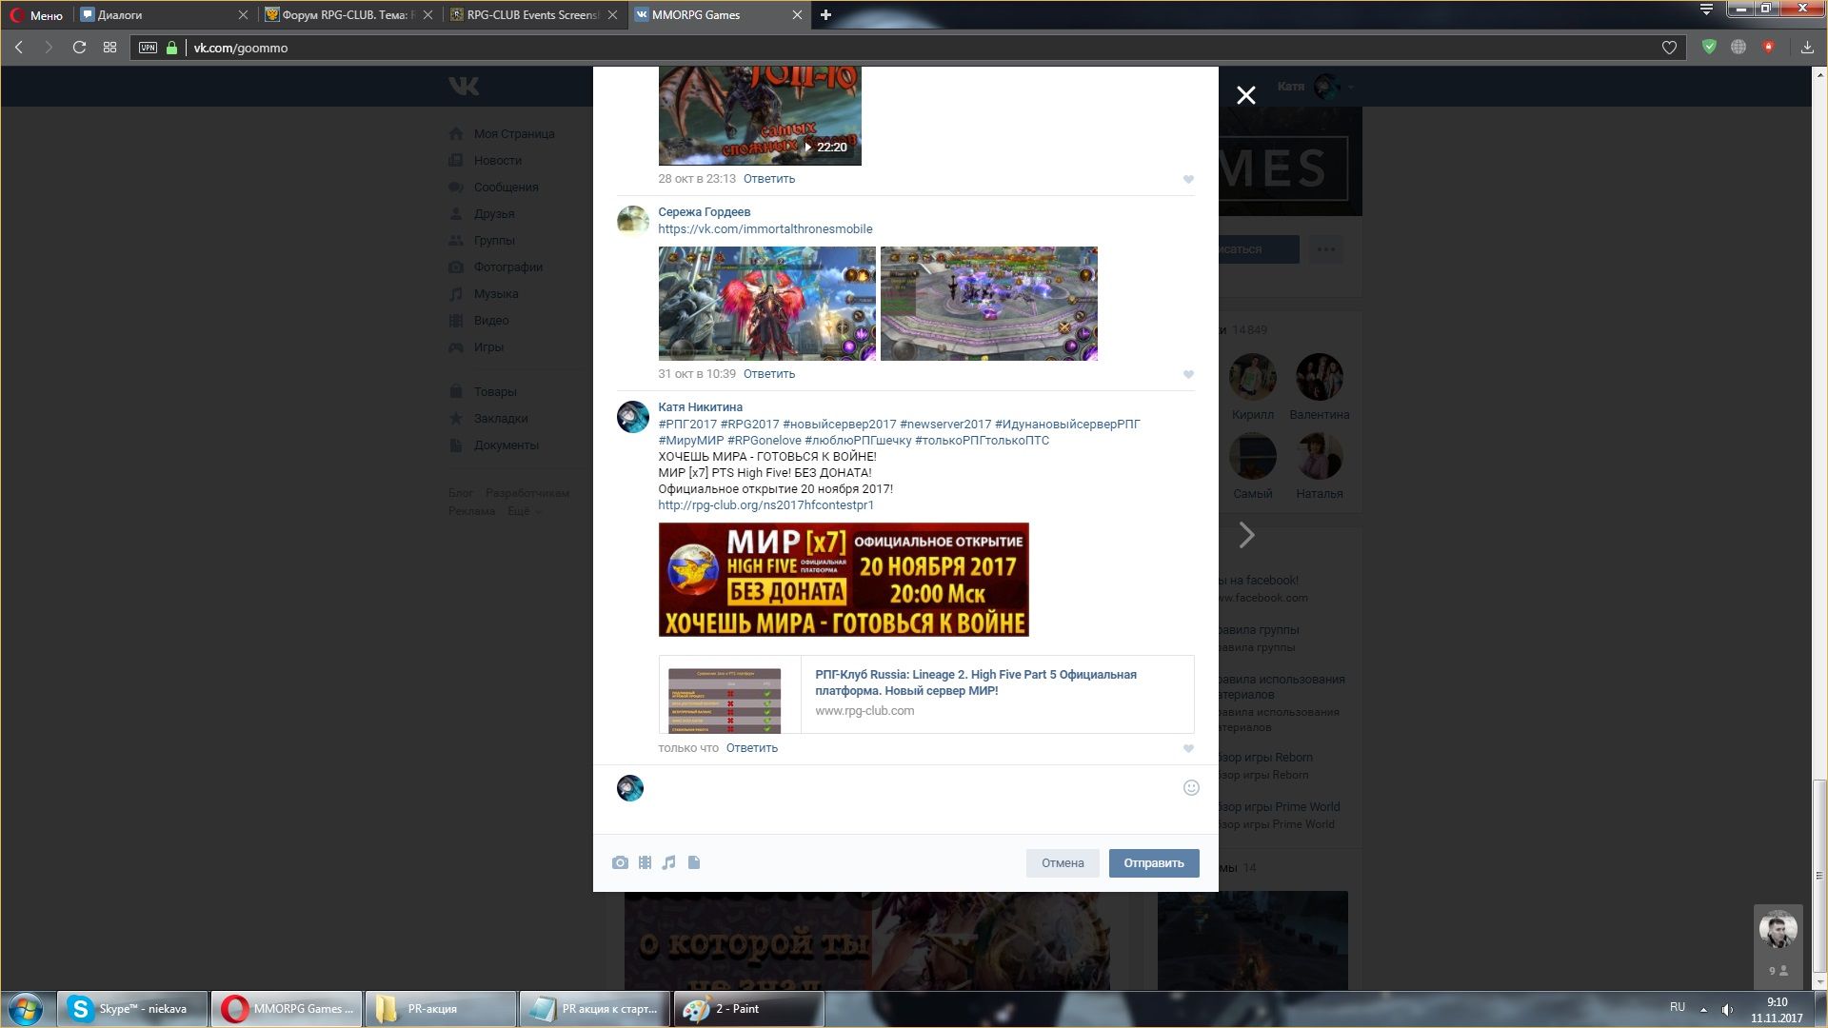Click the comment text input field
1828x1028 pixels.
point(914,800)
